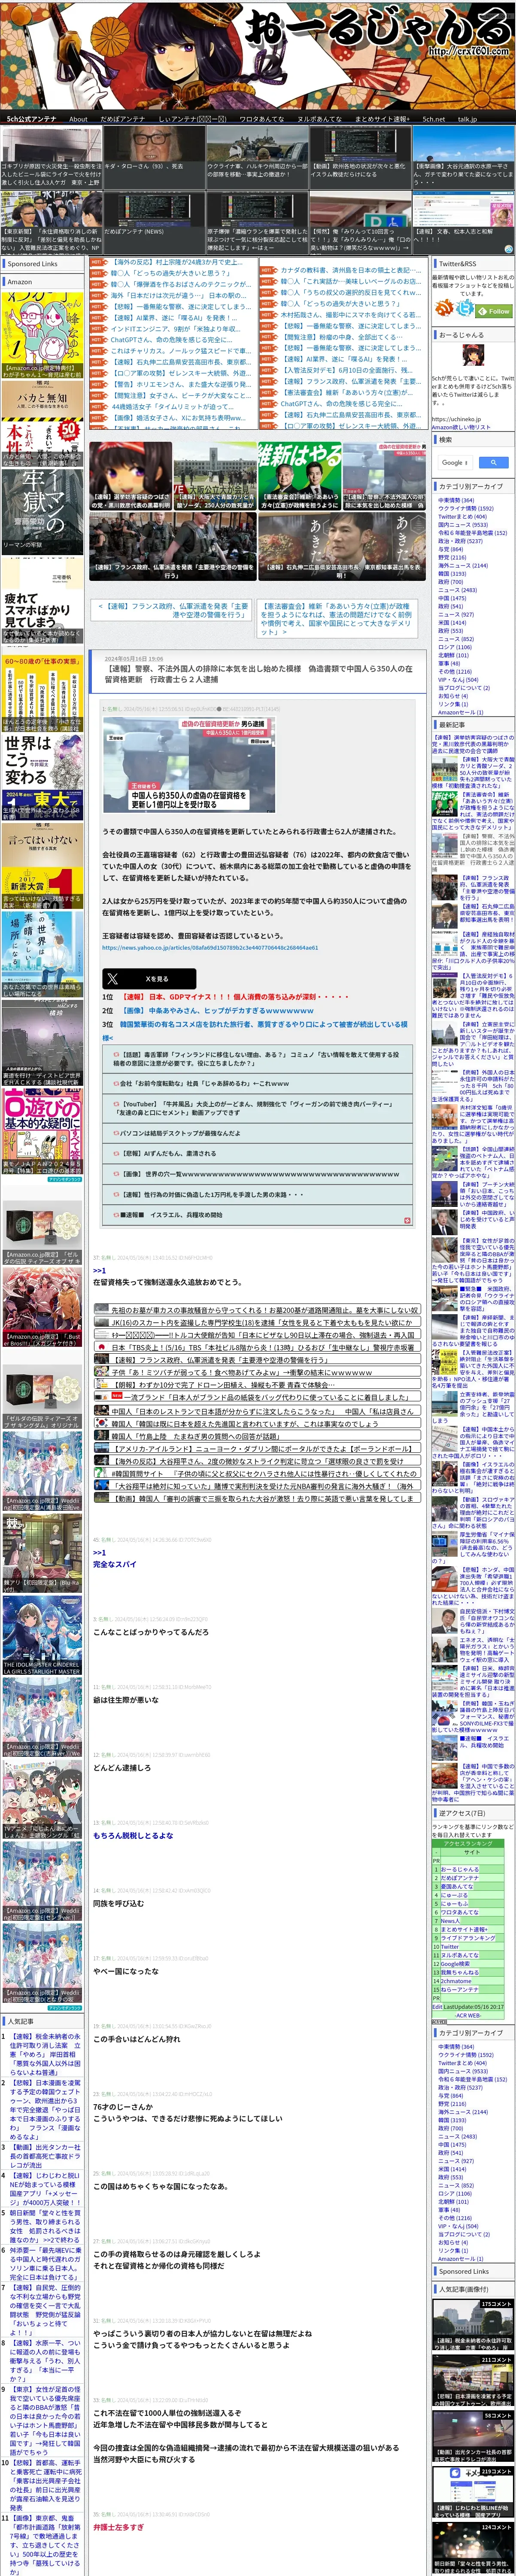
Task: Open About in the navigation bar
Action: coord(78,118)
